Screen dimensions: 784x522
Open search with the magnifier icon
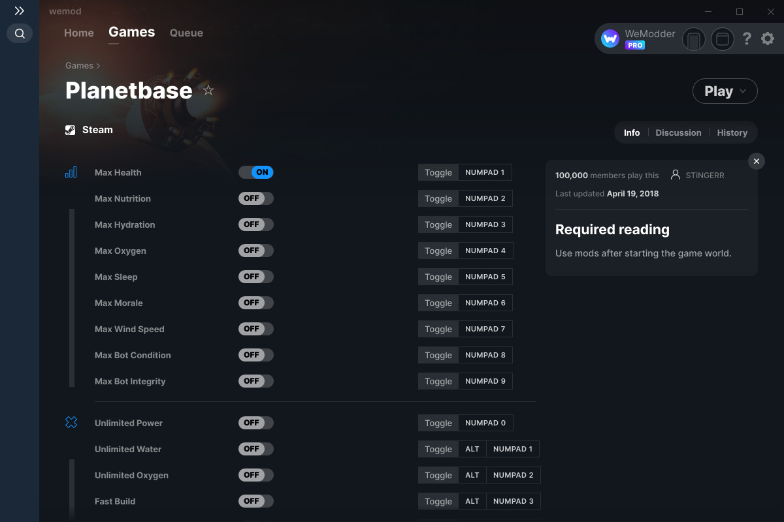pyautogui.click(x=20, y=33)
